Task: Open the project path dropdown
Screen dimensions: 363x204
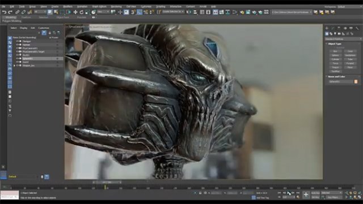Action: 292,12
